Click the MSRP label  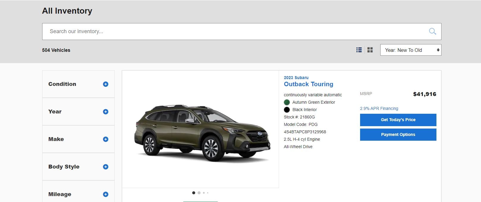coord(366,94)
